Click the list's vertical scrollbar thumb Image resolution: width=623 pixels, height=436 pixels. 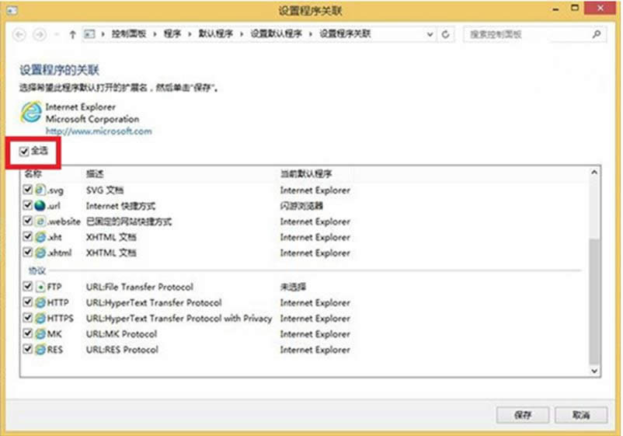(594, 301)
